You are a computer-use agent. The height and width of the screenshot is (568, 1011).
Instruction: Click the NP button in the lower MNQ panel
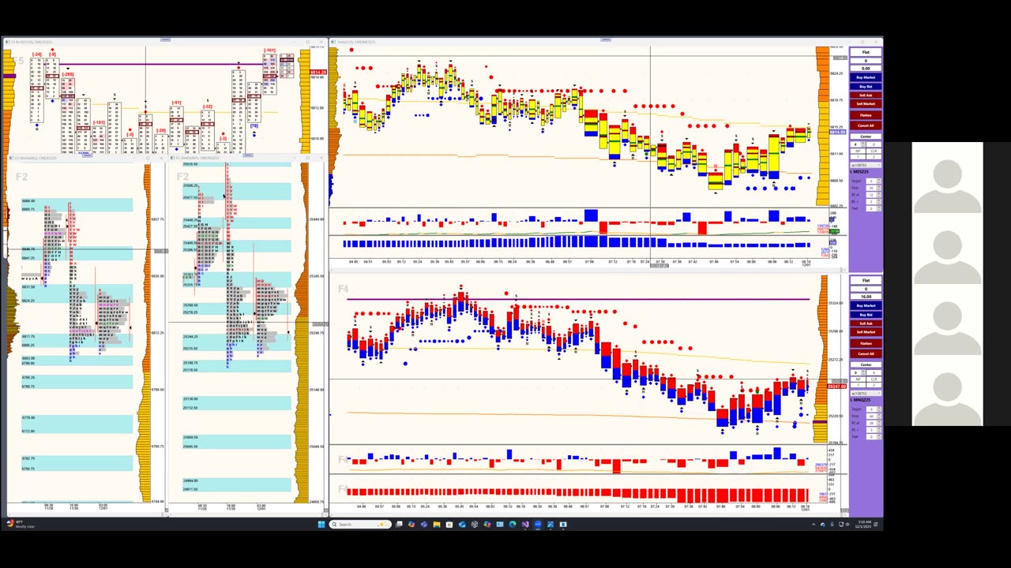pyautogui.click(x=858, y=379)
